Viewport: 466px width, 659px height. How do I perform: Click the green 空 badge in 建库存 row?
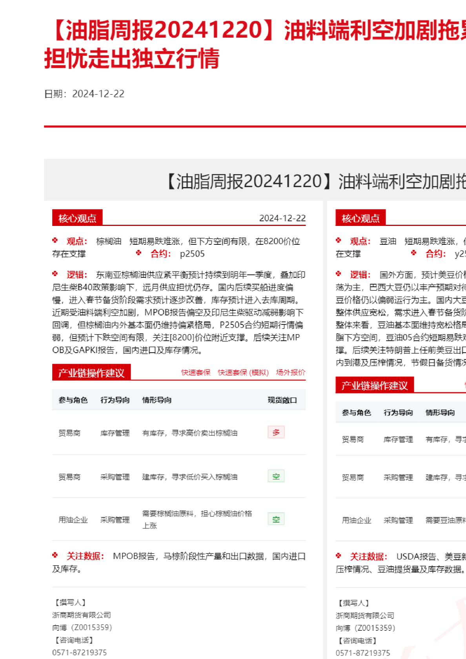tap(276, 476)
